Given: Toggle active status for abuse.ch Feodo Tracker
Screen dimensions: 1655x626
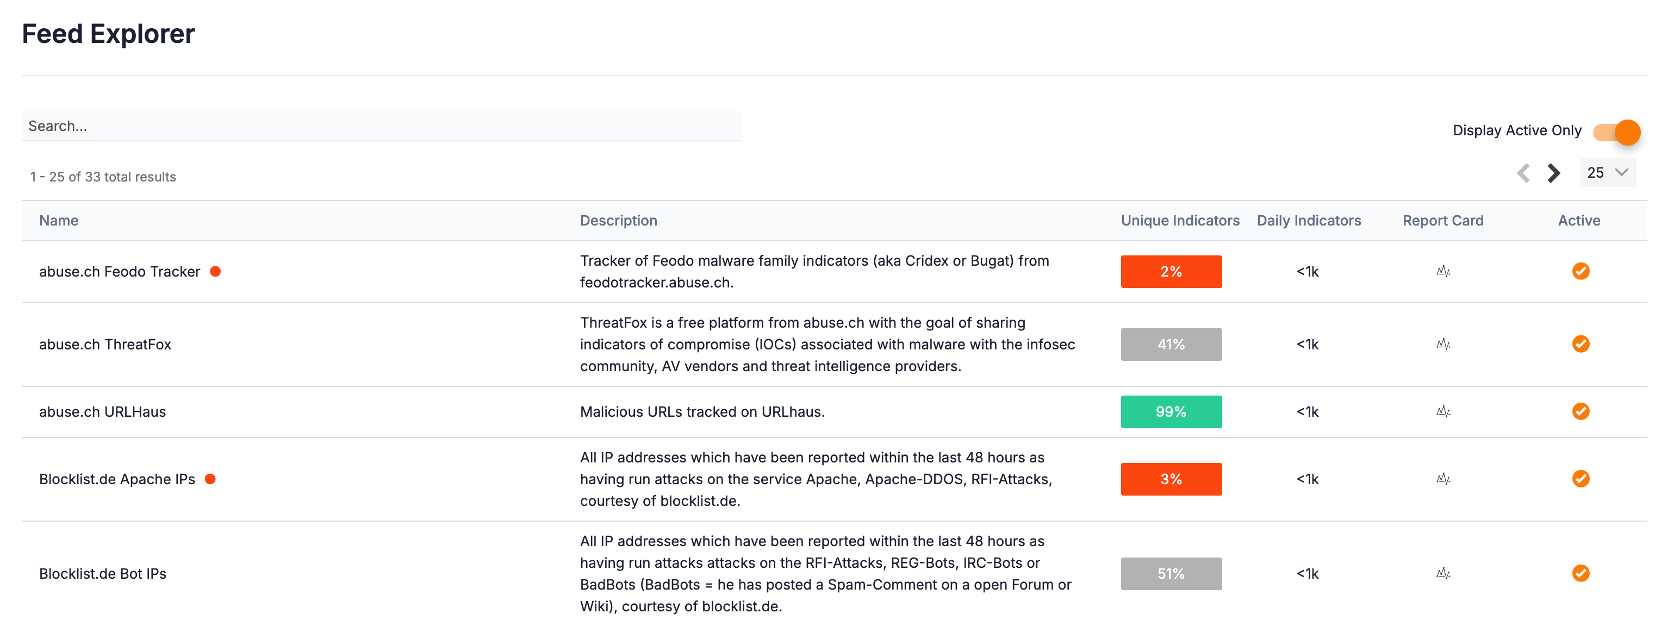Looking at the screenshot, I should coord(1581,271).
